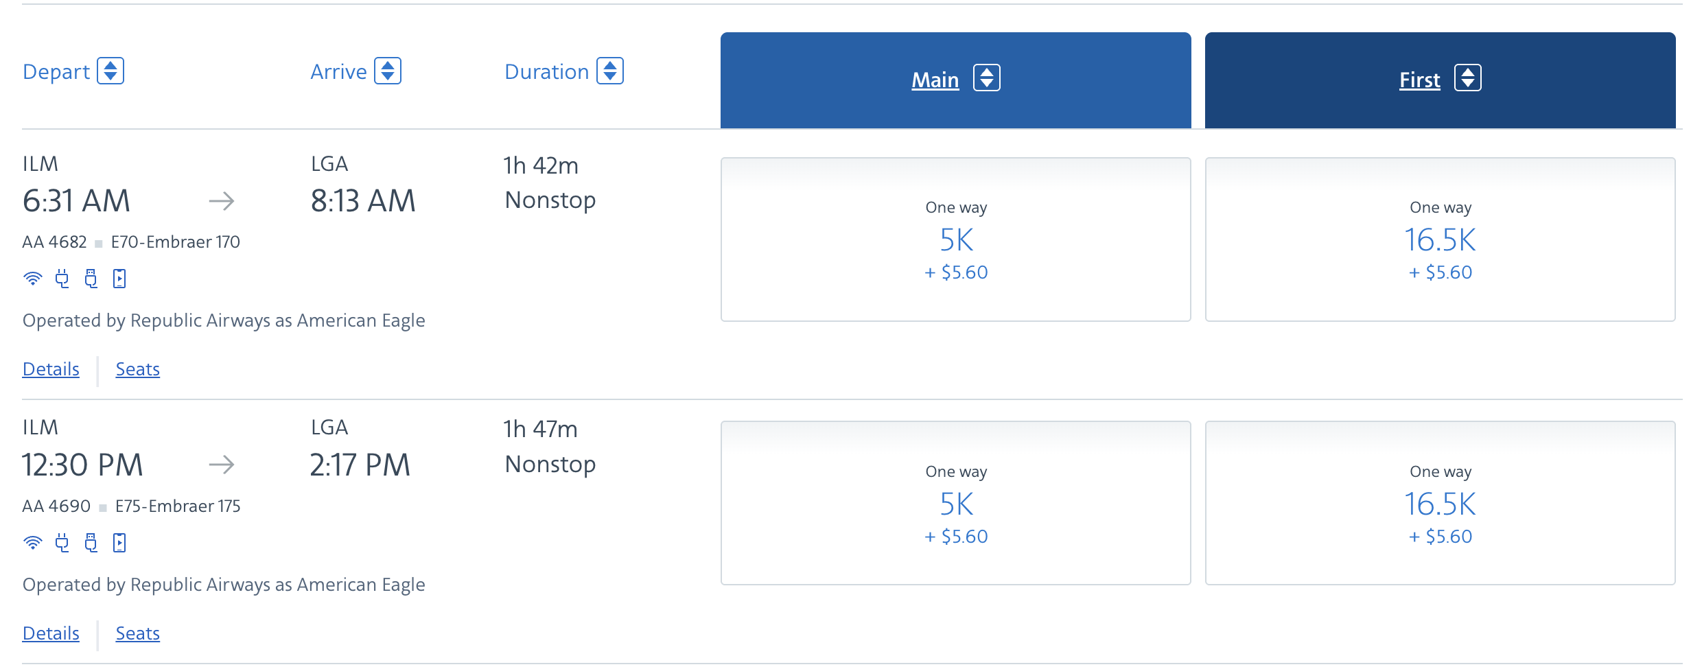Image resolution: width=1691 pixels, height=667 pixels.
Task: Open Details for the 6:31 AM flight
Action: [51, 369]
